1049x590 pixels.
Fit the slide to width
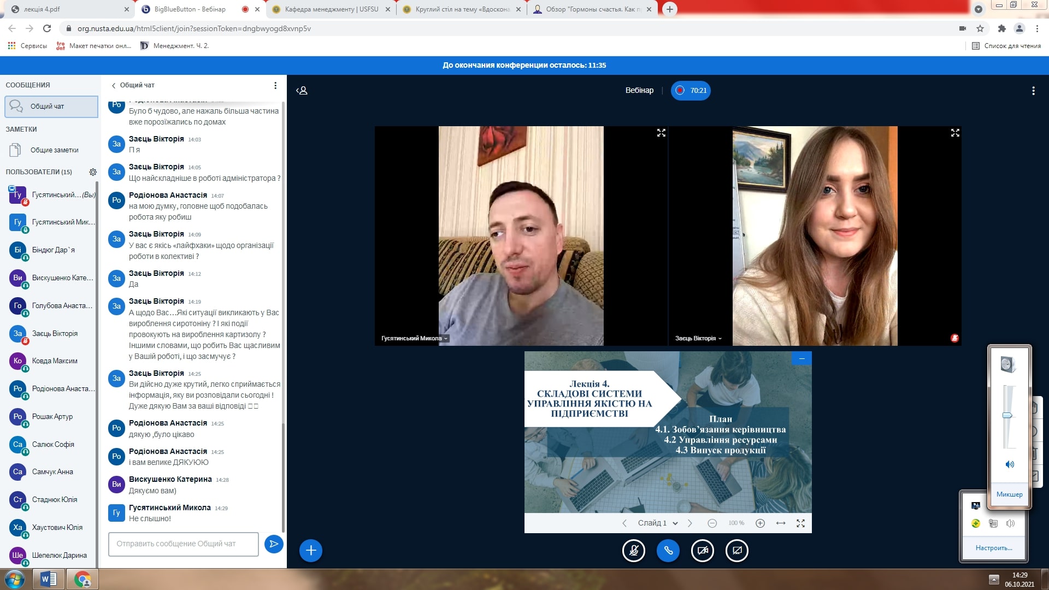click(x=781, y=523)
